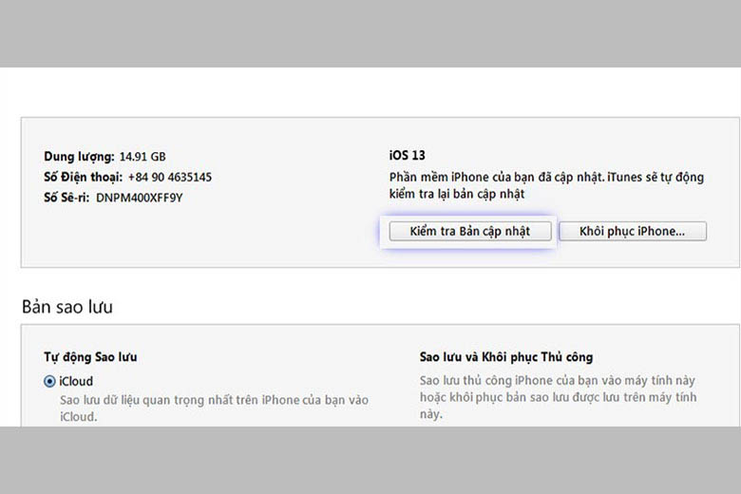Click the iOS 13 version heading
This screenshot has height=494, width=741.
[408, 156]
